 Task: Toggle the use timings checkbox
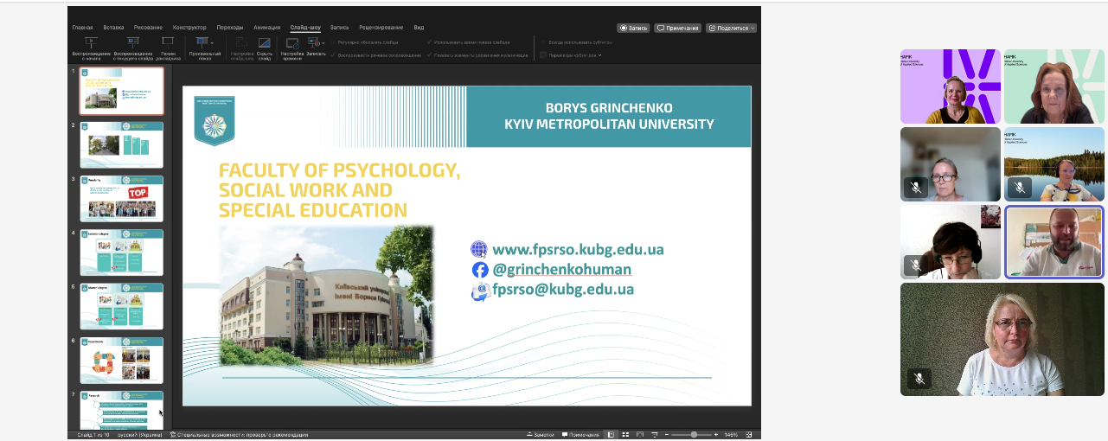[x=430, y=42]
